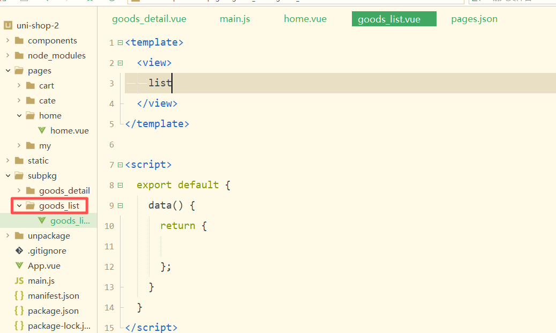Viewport: 556px width, 333px height.
Task: Click the goods_detail folder icon
Action: tap(31, 191)
